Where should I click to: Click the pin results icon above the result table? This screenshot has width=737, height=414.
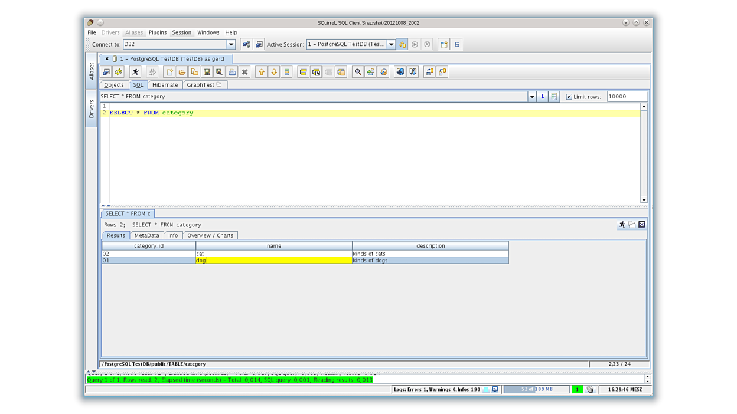tap(621, 225)
